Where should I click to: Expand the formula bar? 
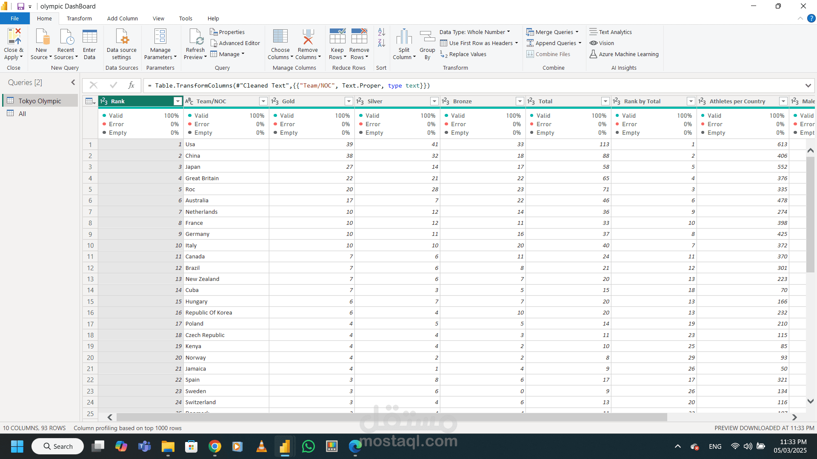click(808, 85)
